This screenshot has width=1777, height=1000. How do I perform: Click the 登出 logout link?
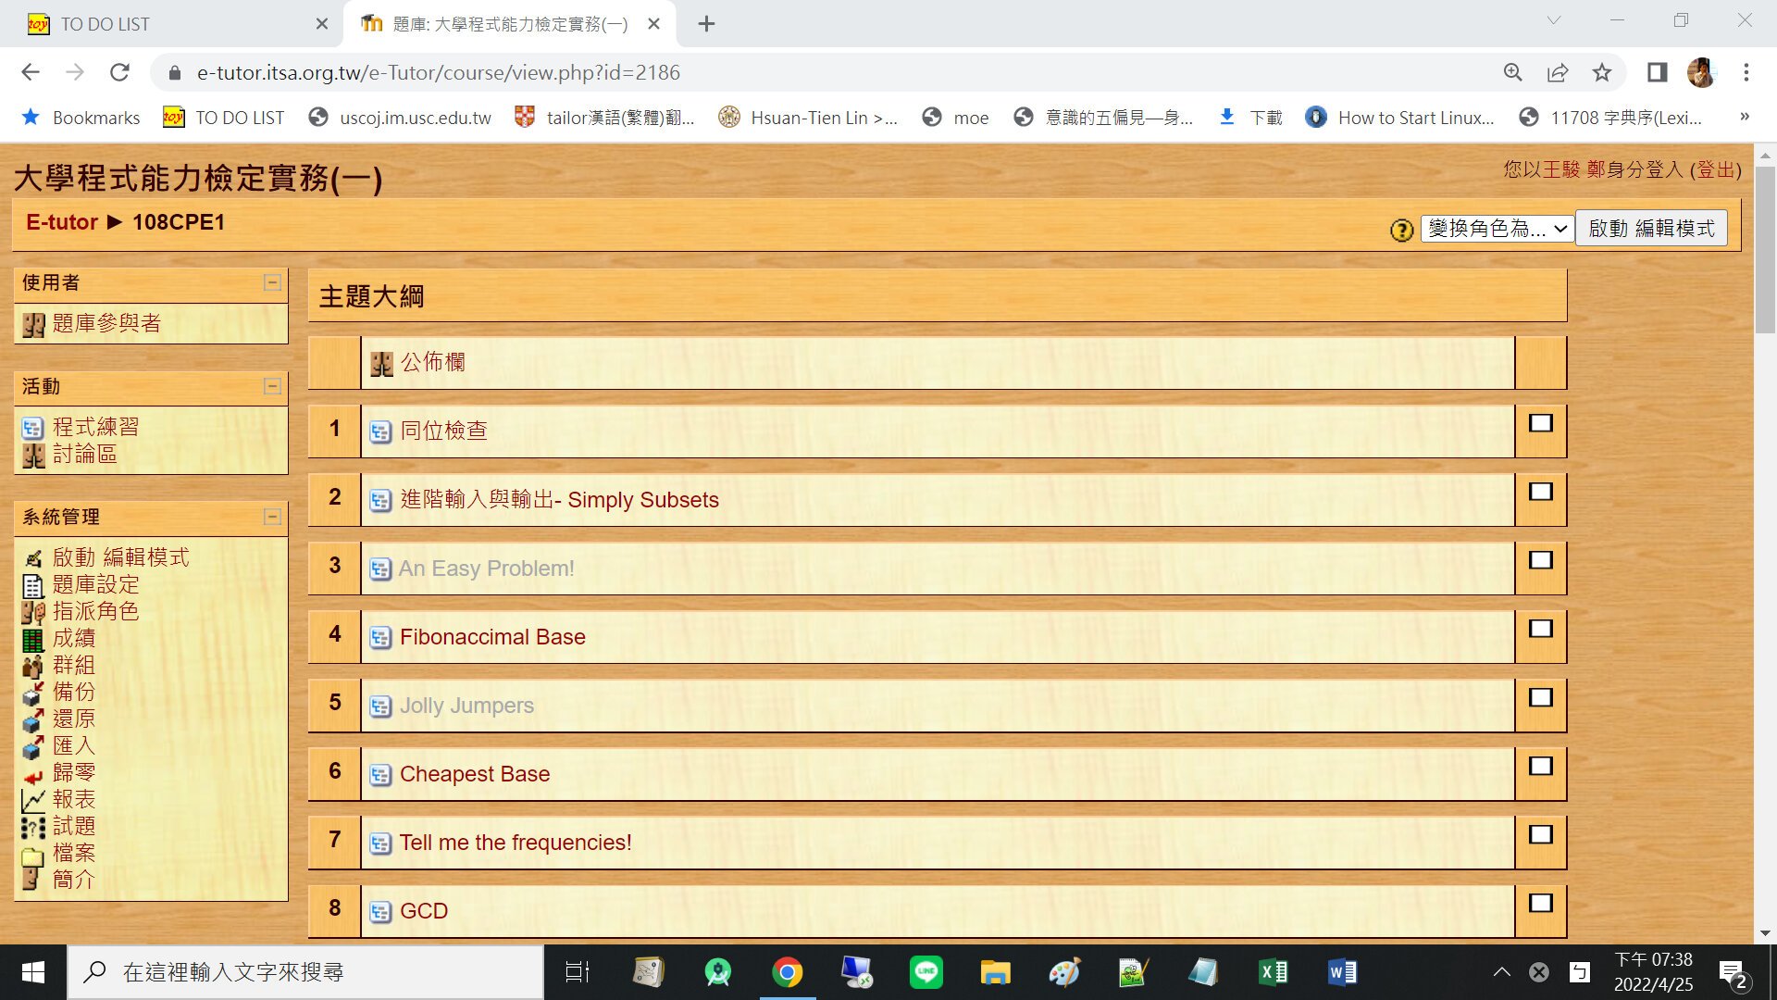coord(1715,169)
